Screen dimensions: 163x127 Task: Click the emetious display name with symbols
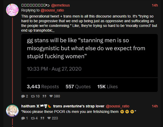tap(35, 5)
